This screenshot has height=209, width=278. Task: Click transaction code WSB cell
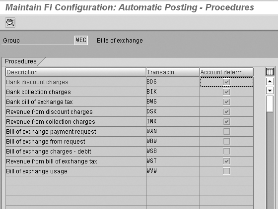[x=173, y=151]
